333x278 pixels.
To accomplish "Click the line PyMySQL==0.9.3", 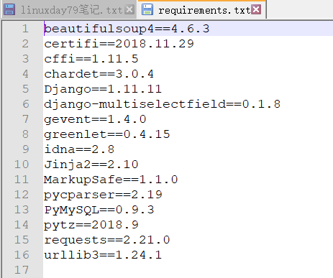I will pyautogui.click(x=99, y=210).
